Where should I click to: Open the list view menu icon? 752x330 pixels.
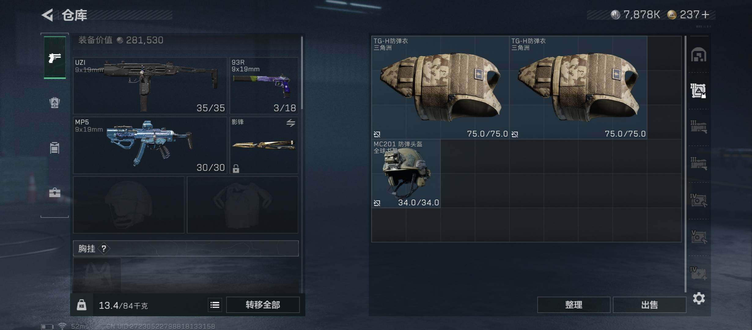coord(215,305)
